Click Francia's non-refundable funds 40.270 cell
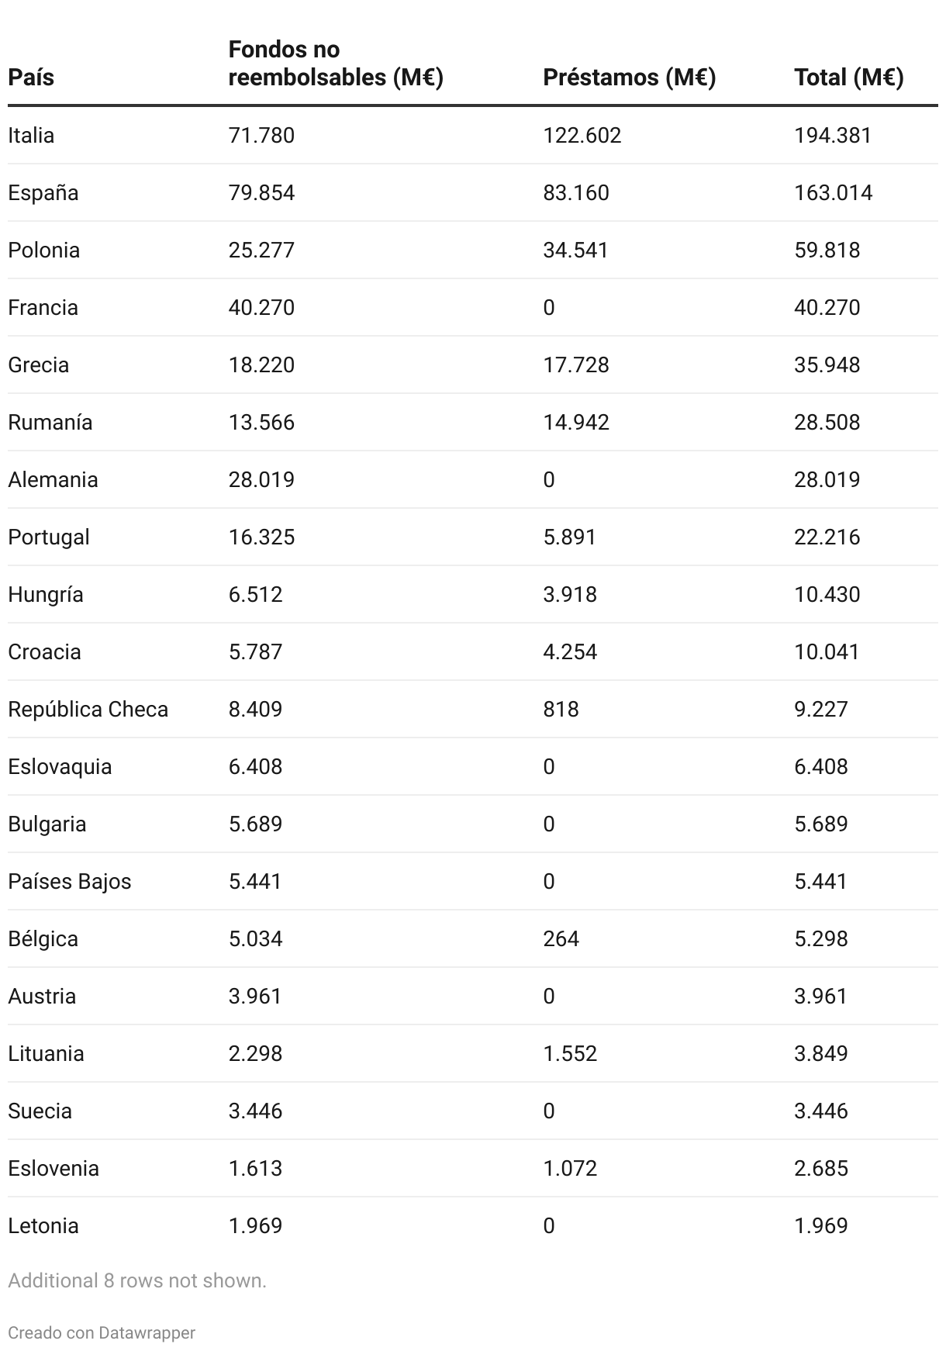 pyautogui.click(x=261, y=308)
